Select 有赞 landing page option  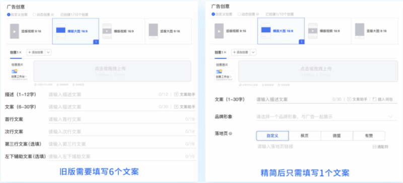369,136
